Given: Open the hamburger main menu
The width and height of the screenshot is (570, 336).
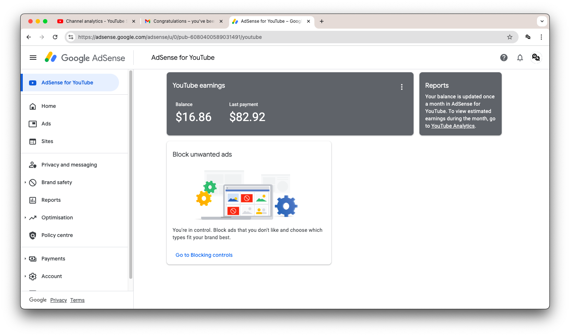Looking at the screenshot, I should click(x=33, y=58).
